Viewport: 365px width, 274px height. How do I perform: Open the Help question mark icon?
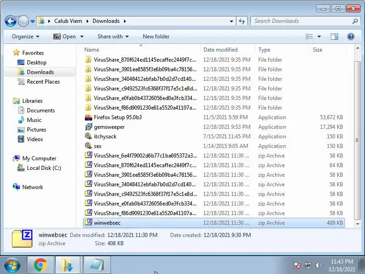click(350, 37)
